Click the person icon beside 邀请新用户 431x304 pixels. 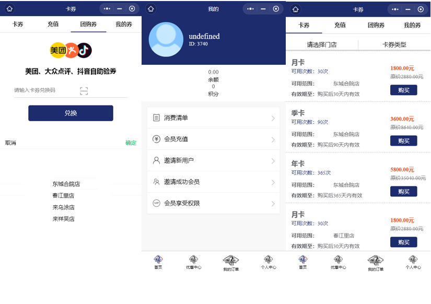click(x=156, y=160)
